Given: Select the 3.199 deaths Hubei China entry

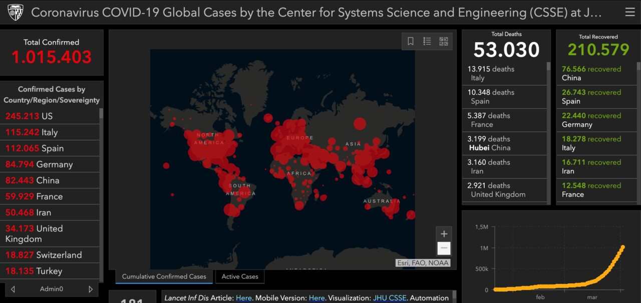Looking at the screenshot, I should tap(504, 143).
